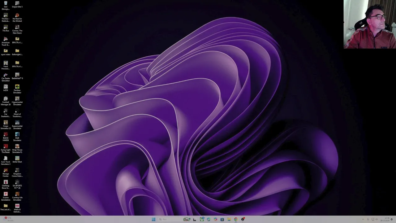The height and width of the screenshot is (223, 396).
Task: Launch Microsoft Edge from taskbar
Action: click(x=209, y=219)
